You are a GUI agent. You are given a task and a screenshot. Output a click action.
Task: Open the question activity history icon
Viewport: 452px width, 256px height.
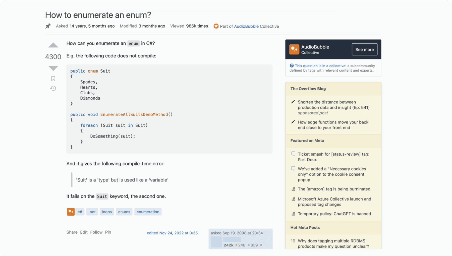tap(53, 88)
